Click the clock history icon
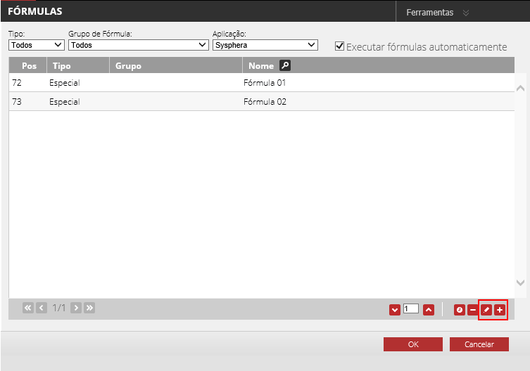This screenshot has width=530, height=371. [460, 310]
